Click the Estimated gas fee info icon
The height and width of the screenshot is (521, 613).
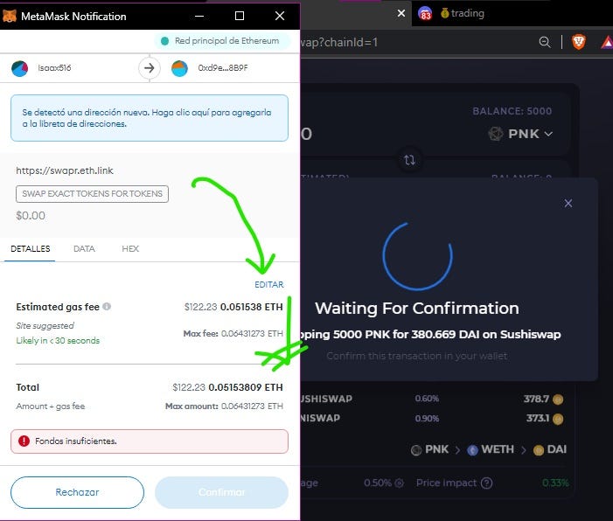[x=107, y=307]
